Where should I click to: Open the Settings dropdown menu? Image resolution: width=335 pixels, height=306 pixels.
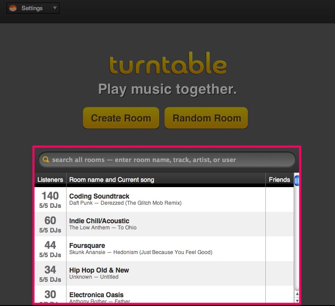pyautogui.click(x=33, y=8)
